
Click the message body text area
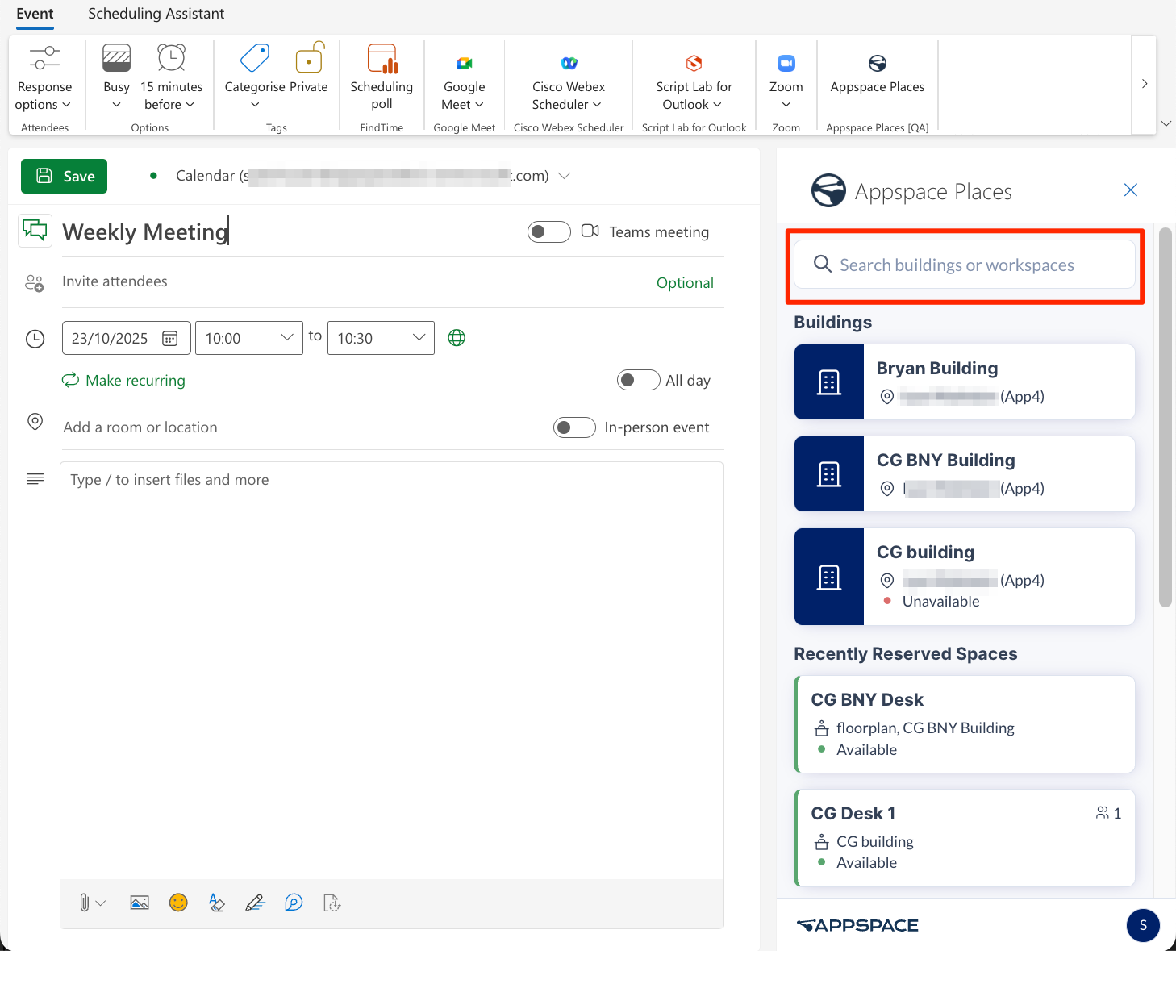[x=391, y=669]
